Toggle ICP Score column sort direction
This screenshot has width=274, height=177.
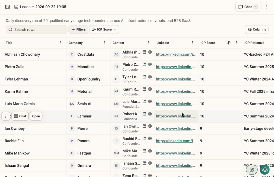tap(229, 43)
